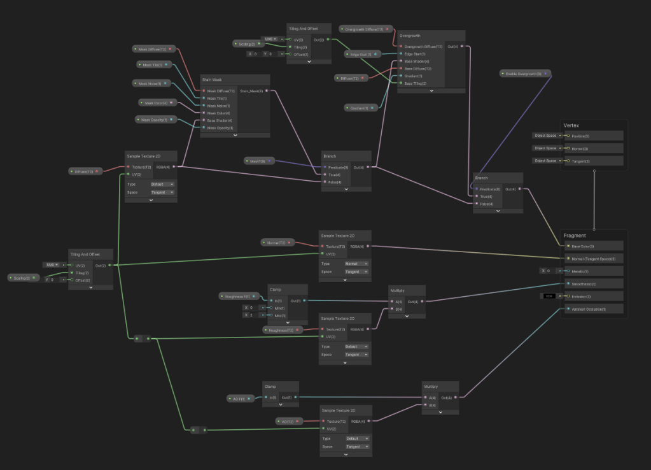Click Mask Color input port on Stain Mask
The image size is (651, 470).
pos(204,113)
